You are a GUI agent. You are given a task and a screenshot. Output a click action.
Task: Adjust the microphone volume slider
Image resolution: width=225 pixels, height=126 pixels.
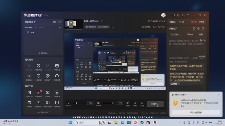pyautogui.click(x=79, y=103)
